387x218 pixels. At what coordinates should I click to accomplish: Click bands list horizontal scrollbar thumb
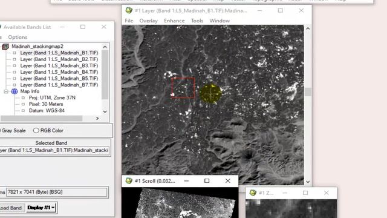click(41, 119)
